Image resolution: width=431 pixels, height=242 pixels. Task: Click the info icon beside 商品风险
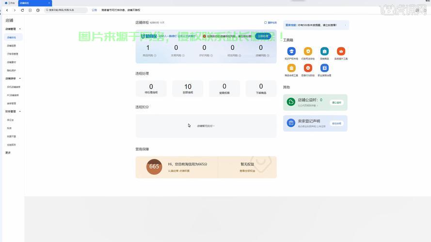155,56
